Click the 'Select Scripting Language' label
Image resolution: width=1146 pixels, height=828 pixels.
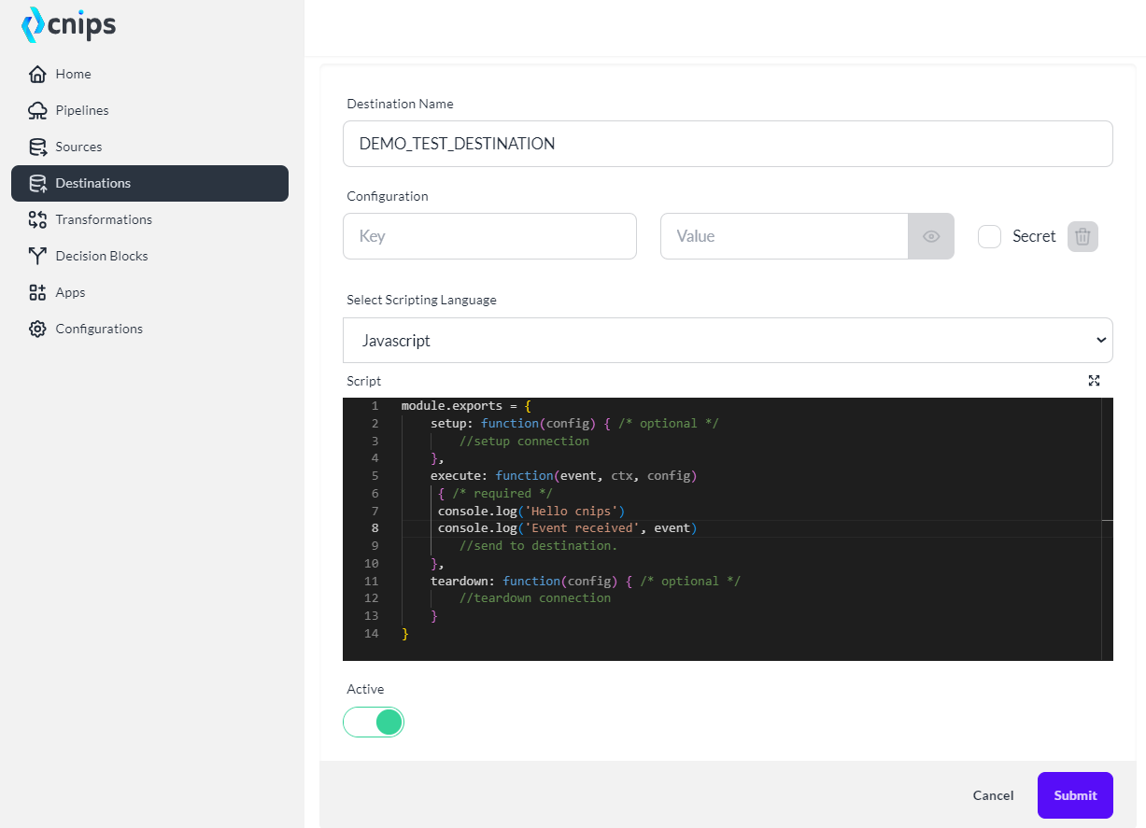click(x=421, y=300)
